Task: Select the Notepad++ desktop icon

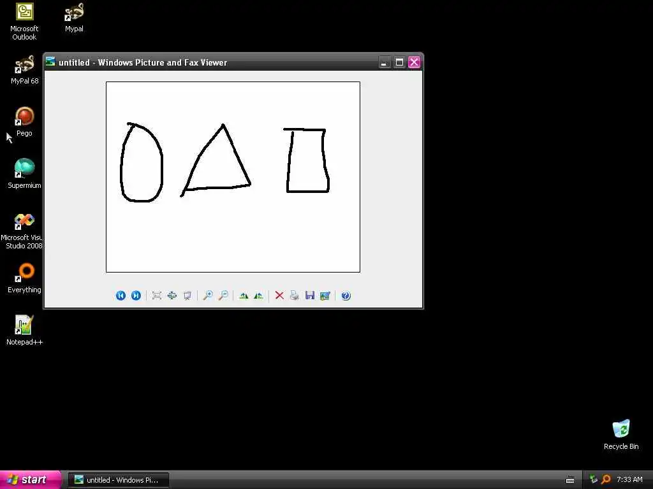Action: (24, 330)
